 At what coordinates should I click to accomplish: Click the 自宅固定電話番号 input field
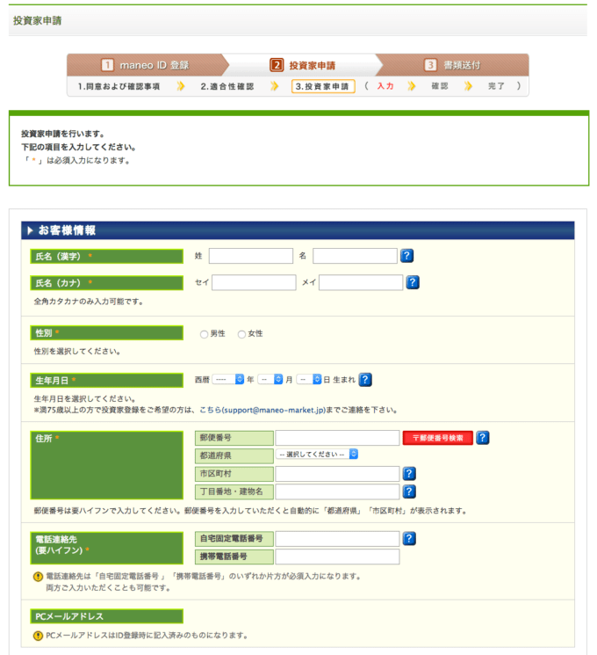pyautogui.click(x=337, y=539)
